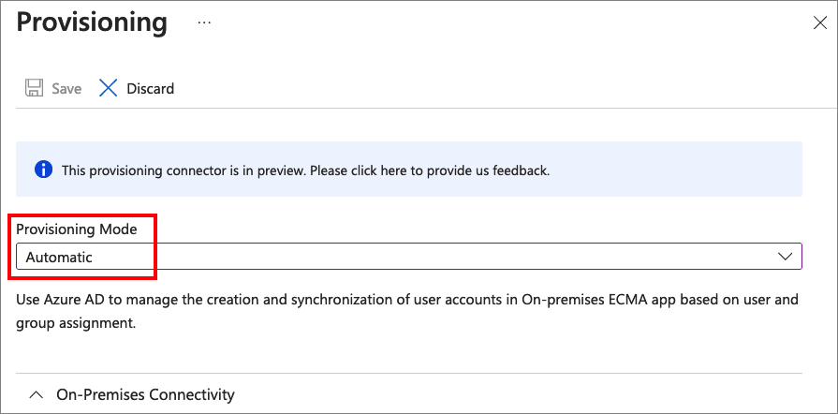The image size is (838, 414).
Task: Click the Provisioning Mode dropdown chevron arrow
Action: coord(785,257)
